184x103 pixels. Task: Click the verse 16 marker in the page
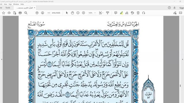(49, 64)
